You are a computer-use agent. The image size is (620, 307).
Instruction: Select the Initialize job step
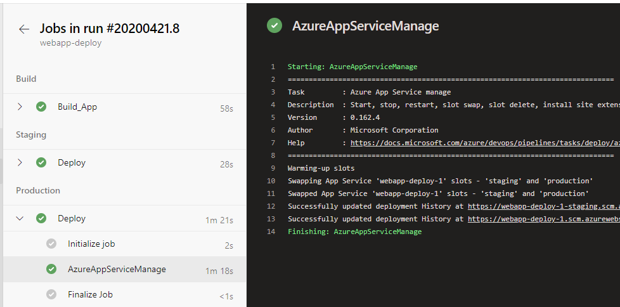[x=124, y=244]
